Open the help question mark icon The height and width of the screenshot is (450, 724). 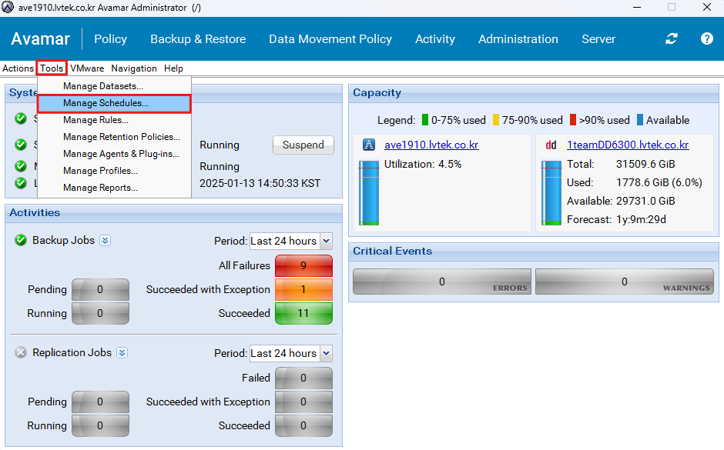pyautogui.click(x=706, y=38)
